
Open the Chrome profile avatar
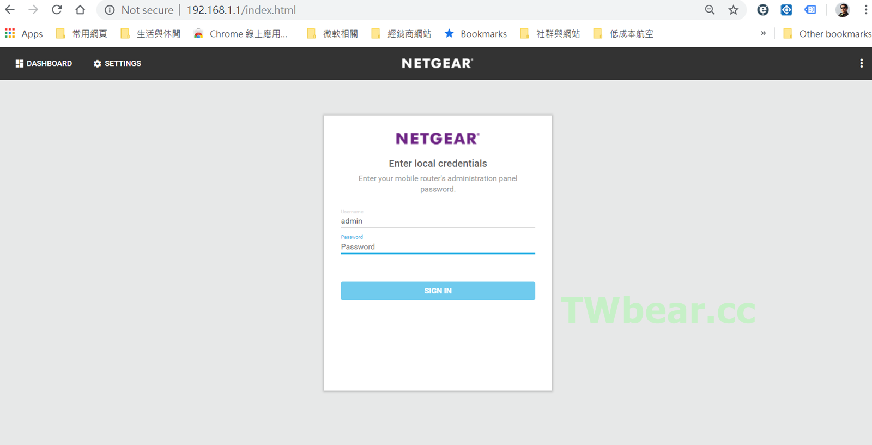point(843,10)
